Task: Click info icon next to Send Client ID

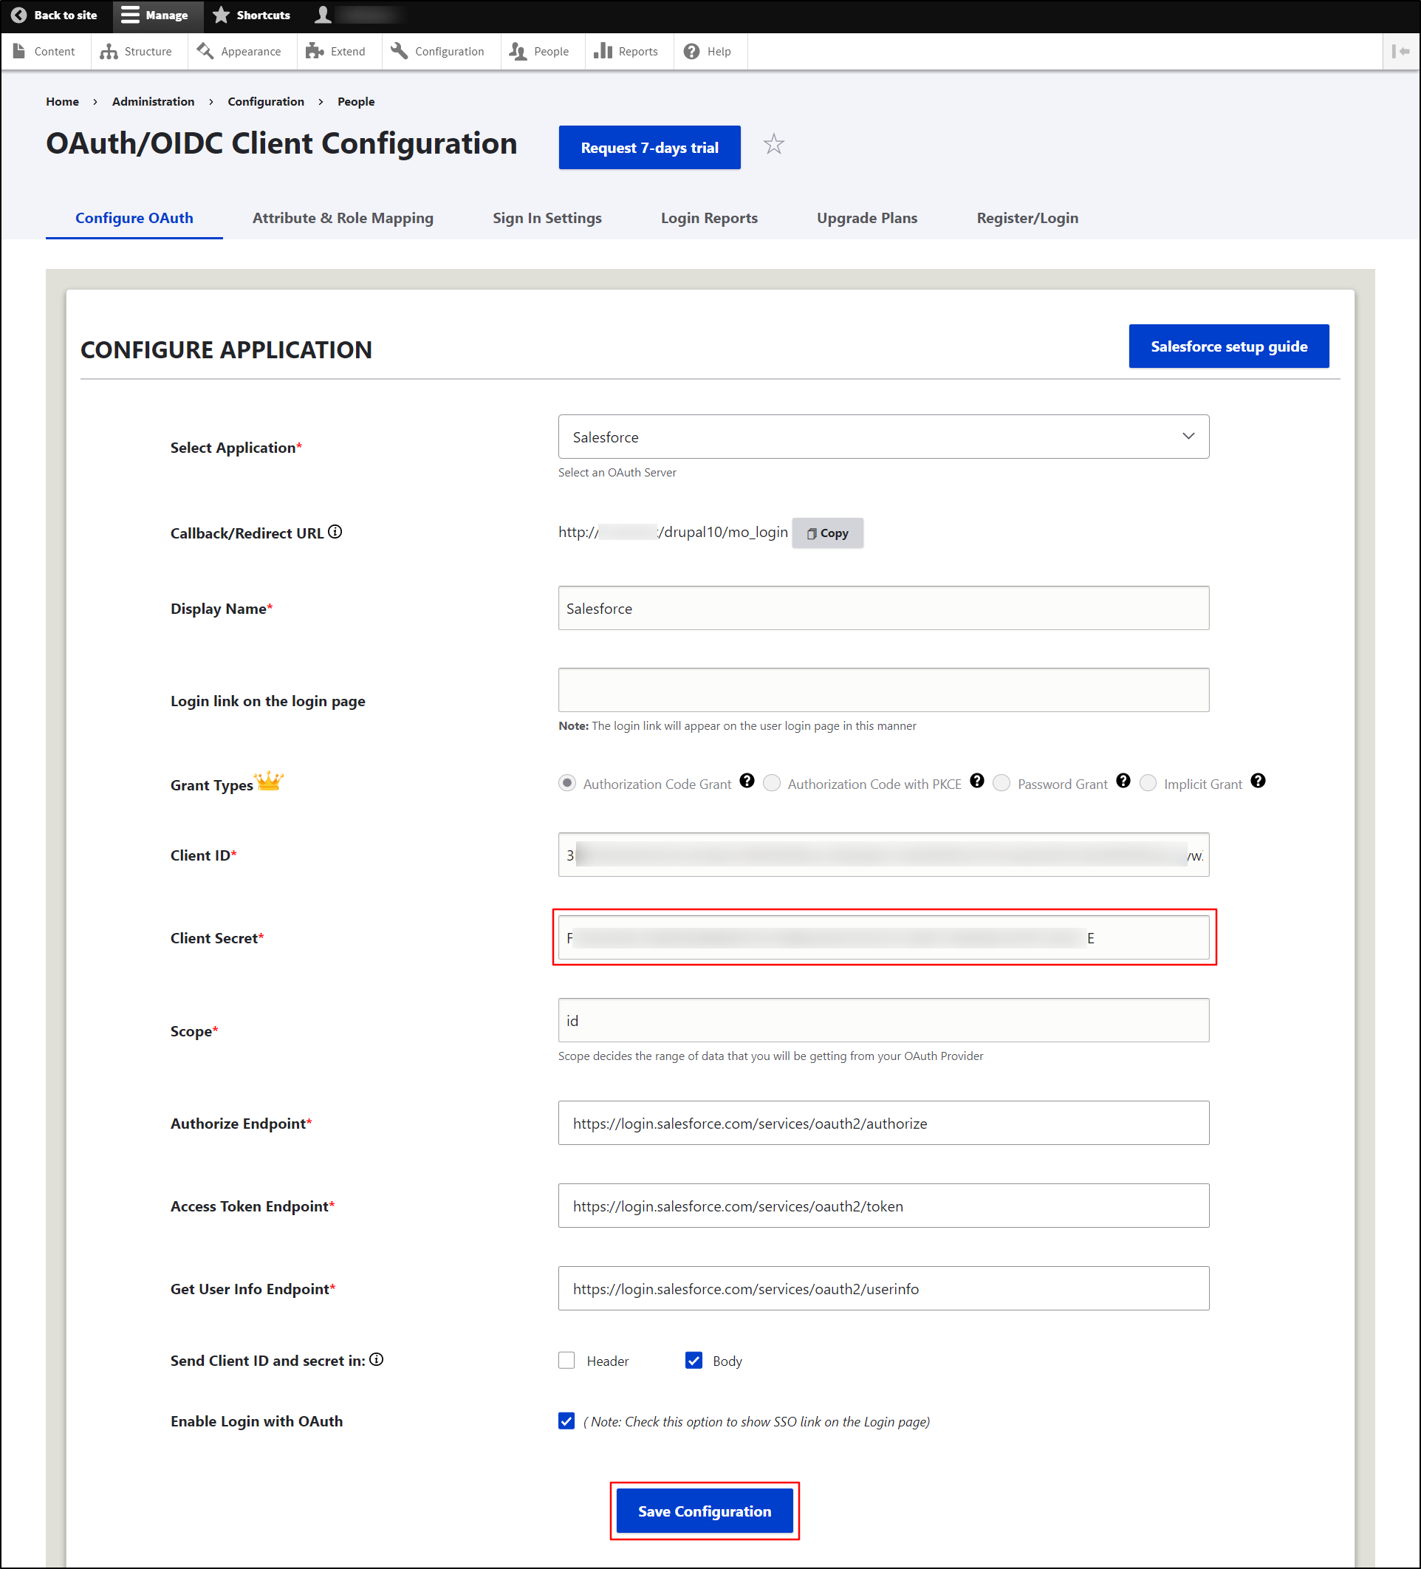Action: pos(377,1359)
